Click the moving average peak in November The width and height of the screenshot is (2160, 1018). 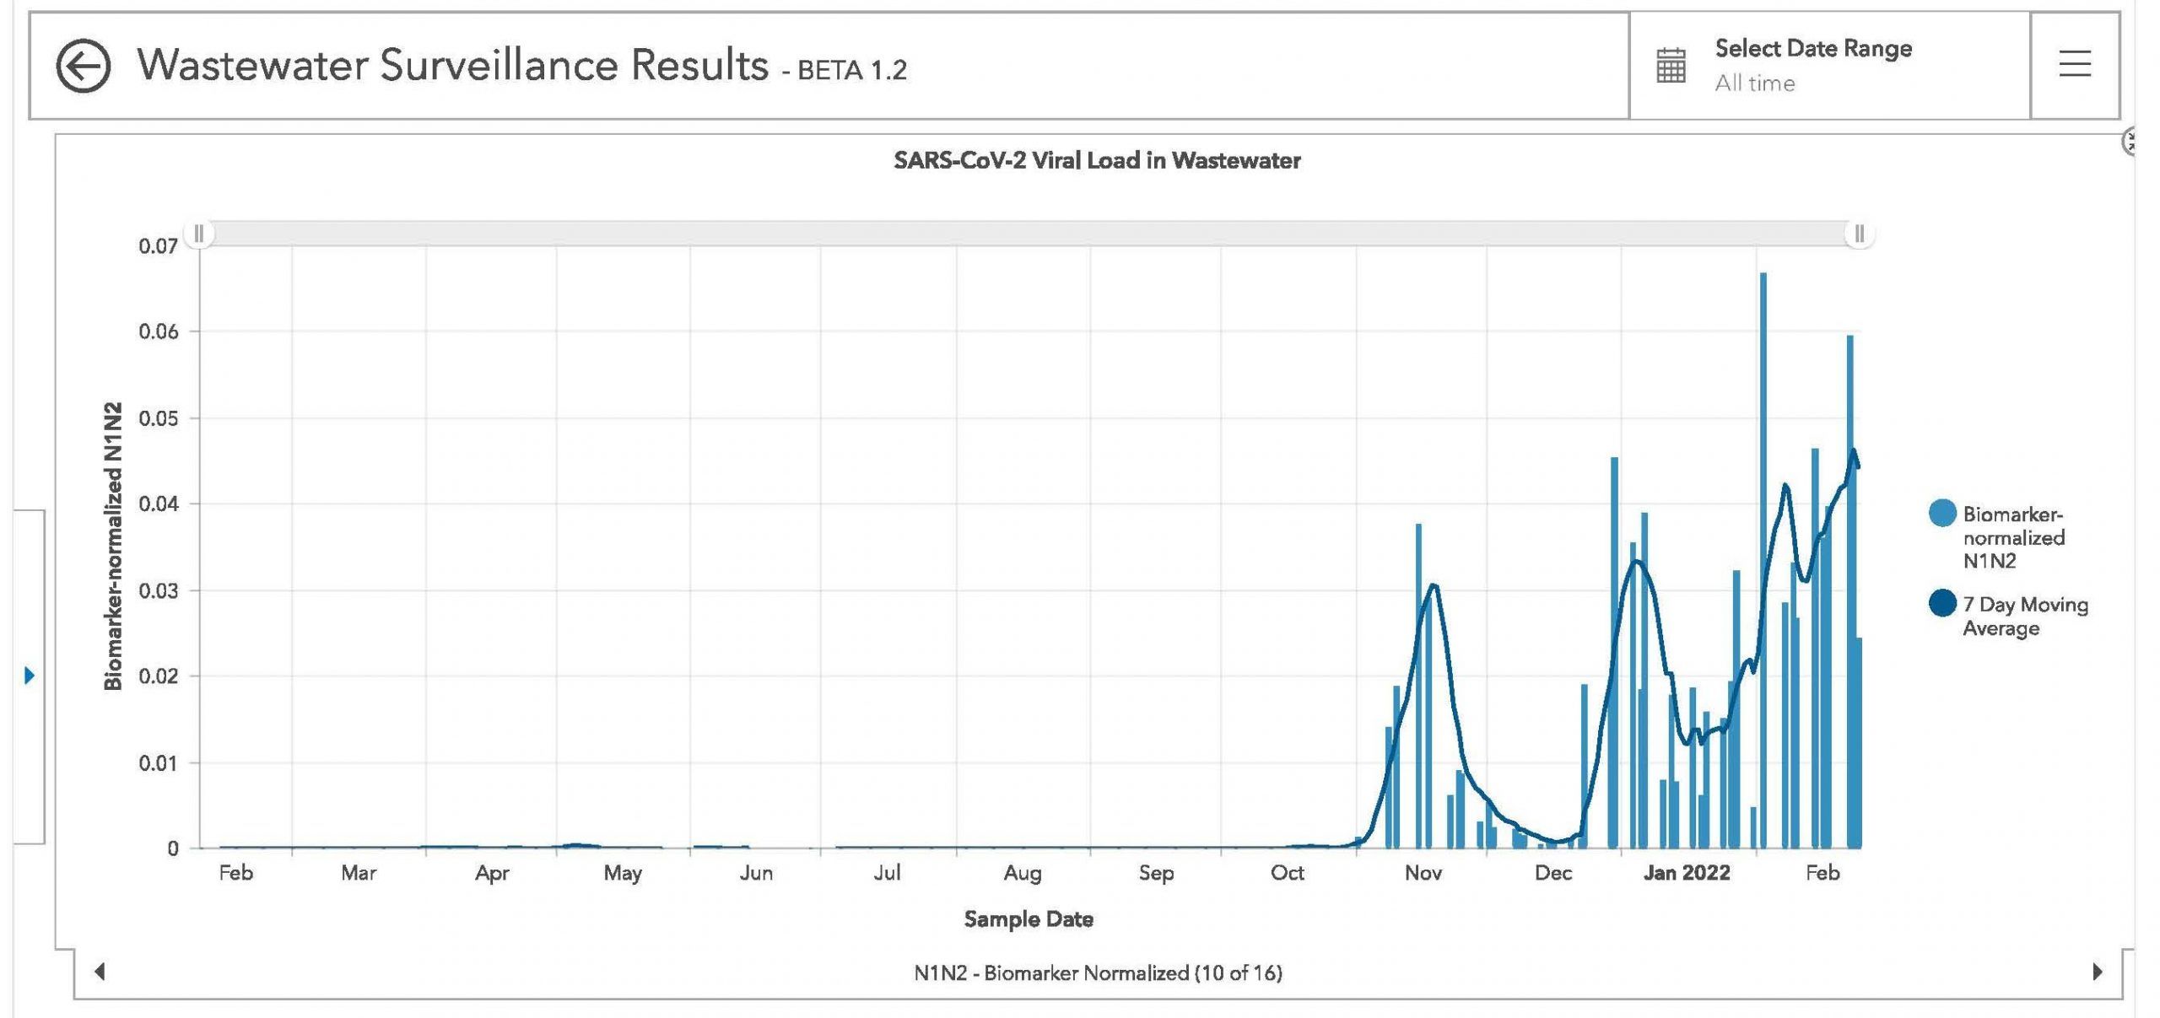1434,585
